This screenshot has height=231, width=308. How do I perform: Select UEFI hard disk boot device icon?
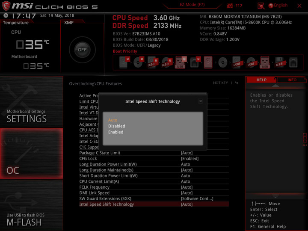coord(124,62)
